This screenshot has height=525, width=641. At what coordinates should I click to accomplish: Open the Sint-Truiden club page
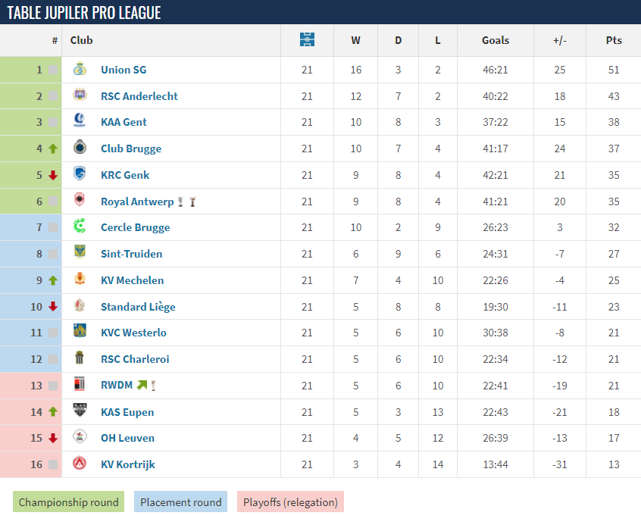(x=131, y=254)
